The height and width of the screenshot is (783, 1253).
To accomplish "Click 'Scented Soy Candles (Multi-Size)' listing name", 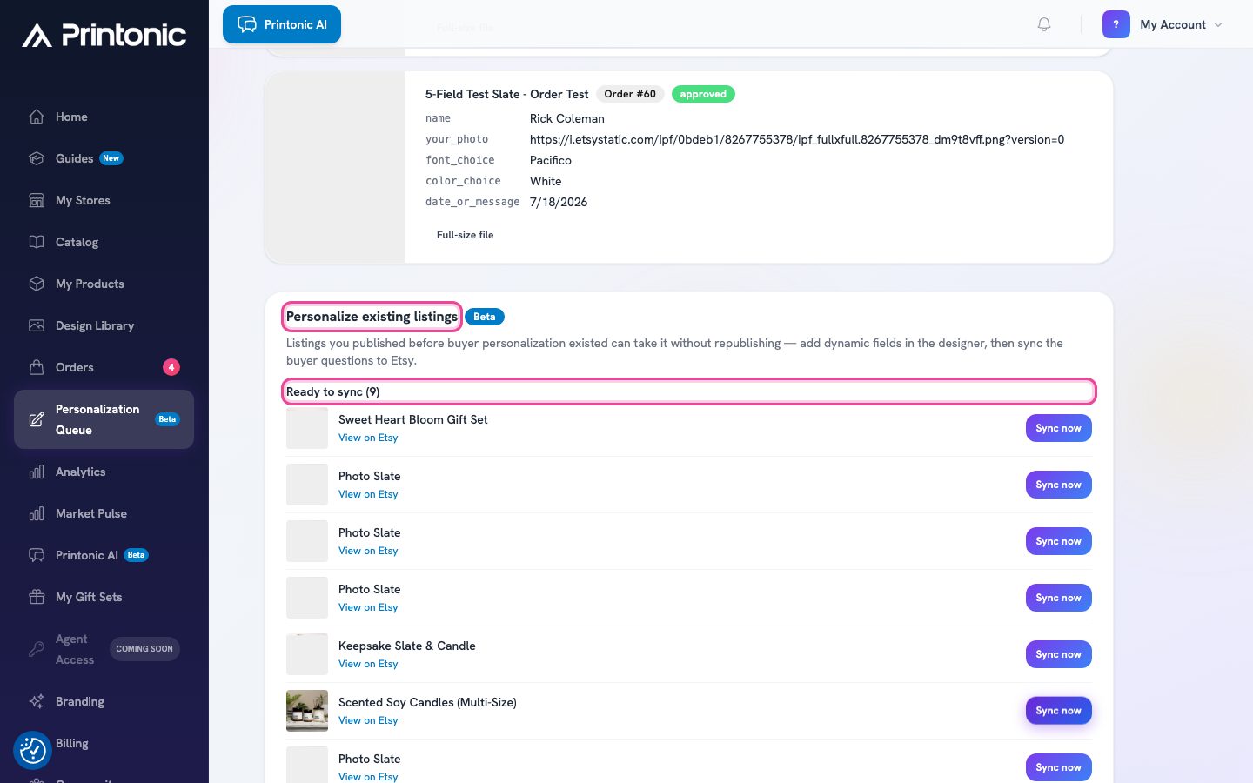I will coord(427,702).
